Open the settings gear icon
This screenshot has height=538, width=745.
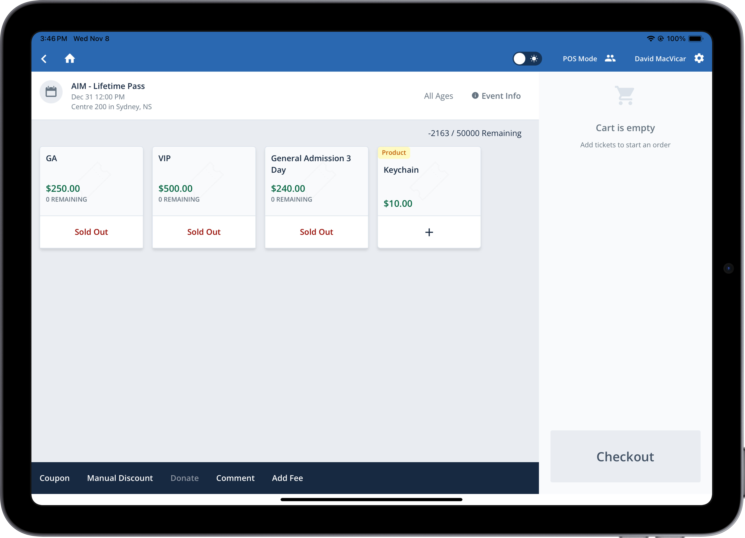699,59
